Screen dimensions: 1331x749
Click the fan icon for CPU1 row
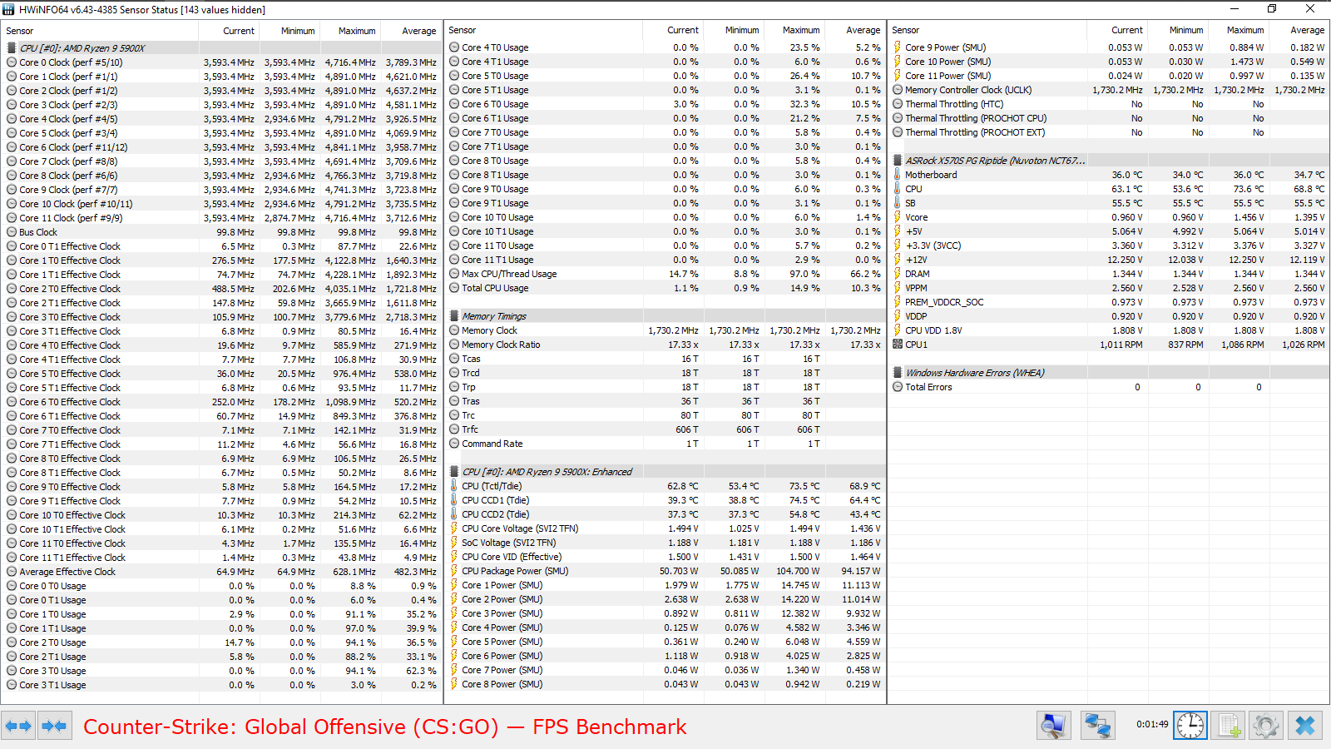[898, 345]
